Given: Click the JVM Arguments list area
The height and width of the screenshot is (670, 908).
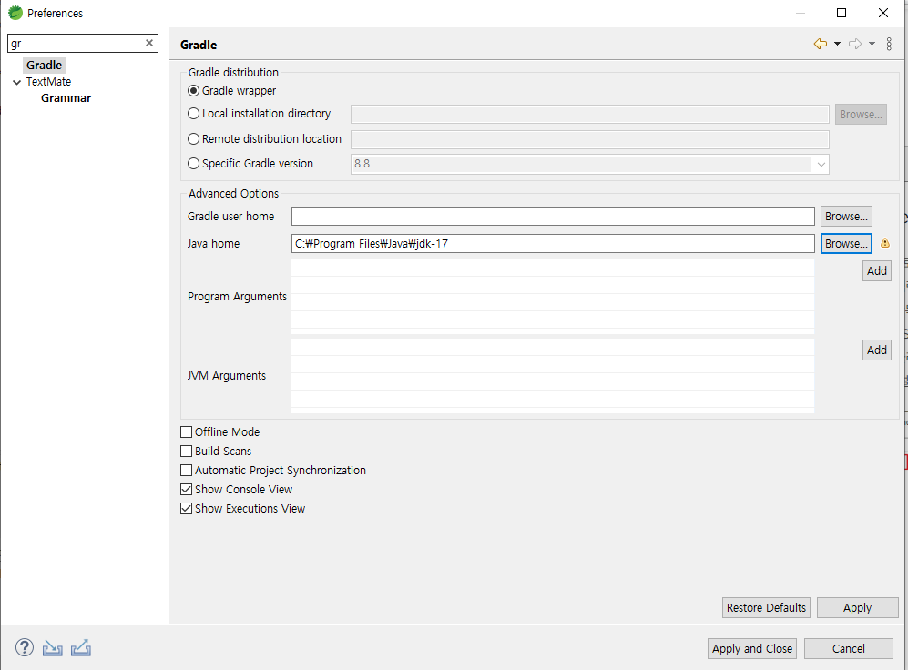Looking at the screenshot, I should tap(553, 375).
